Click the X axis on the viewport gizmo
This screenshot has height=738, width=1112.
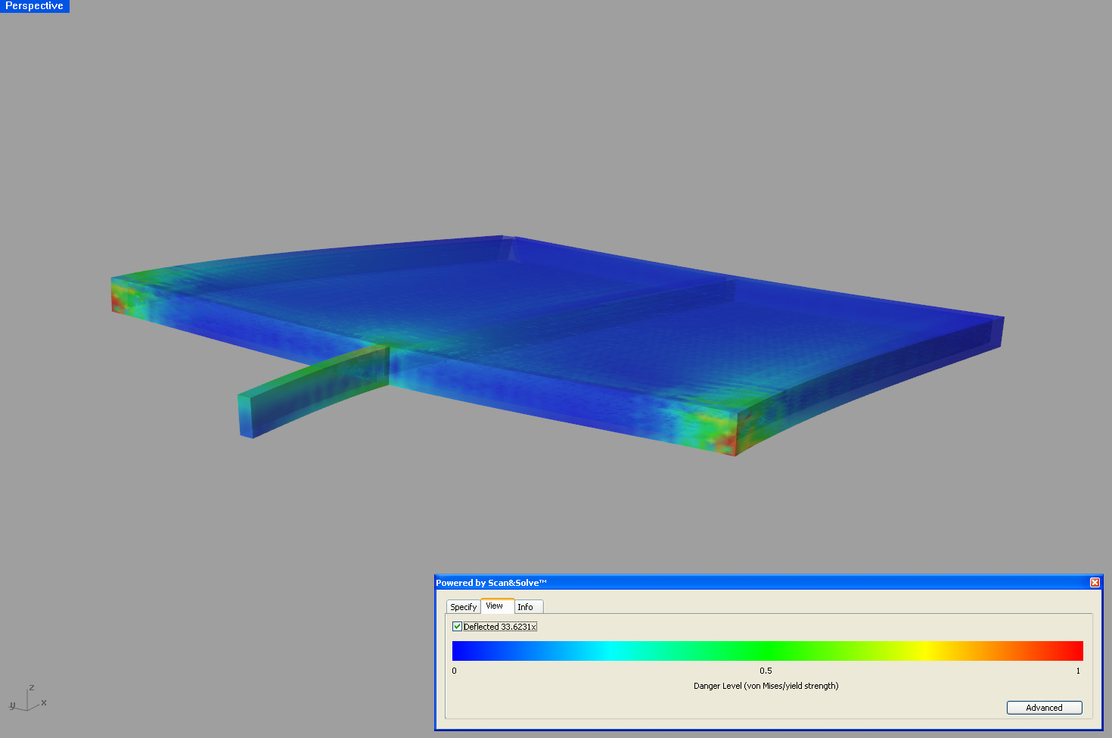point(45,702)
